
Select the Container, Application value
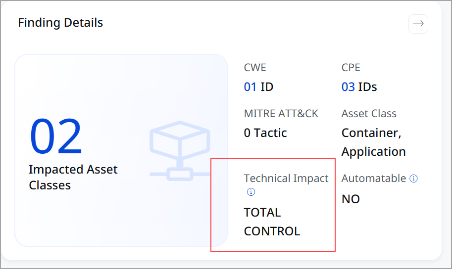pos(374,142)
